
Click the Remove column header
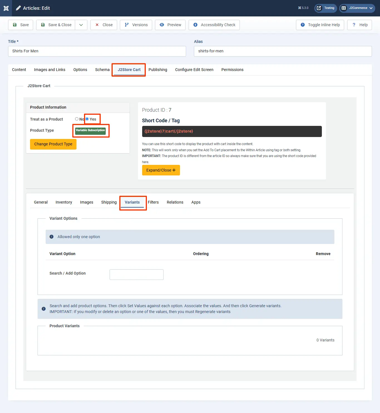click(x=323, y=254)
